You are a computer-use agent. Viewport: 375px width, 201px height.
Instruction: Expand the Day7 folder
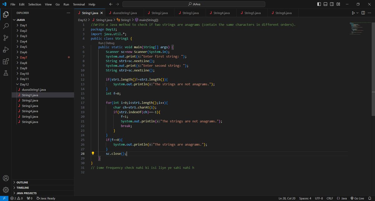click(43, 57)
